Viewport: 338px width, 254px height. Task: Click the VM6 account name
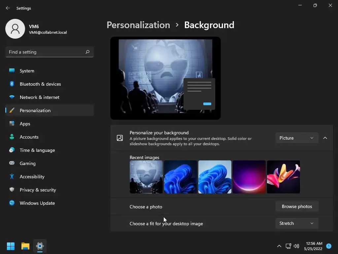click(x=34, y=26)
